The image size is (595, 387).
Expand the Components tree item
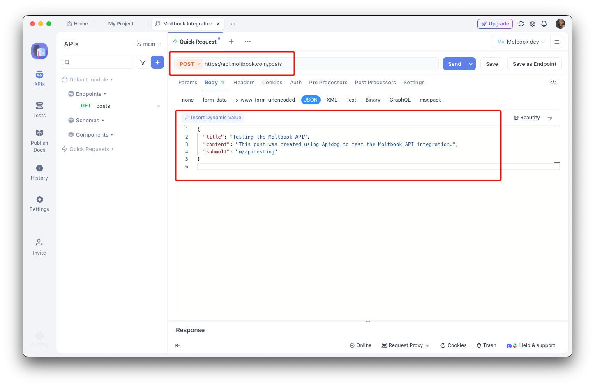click(91, 135)
